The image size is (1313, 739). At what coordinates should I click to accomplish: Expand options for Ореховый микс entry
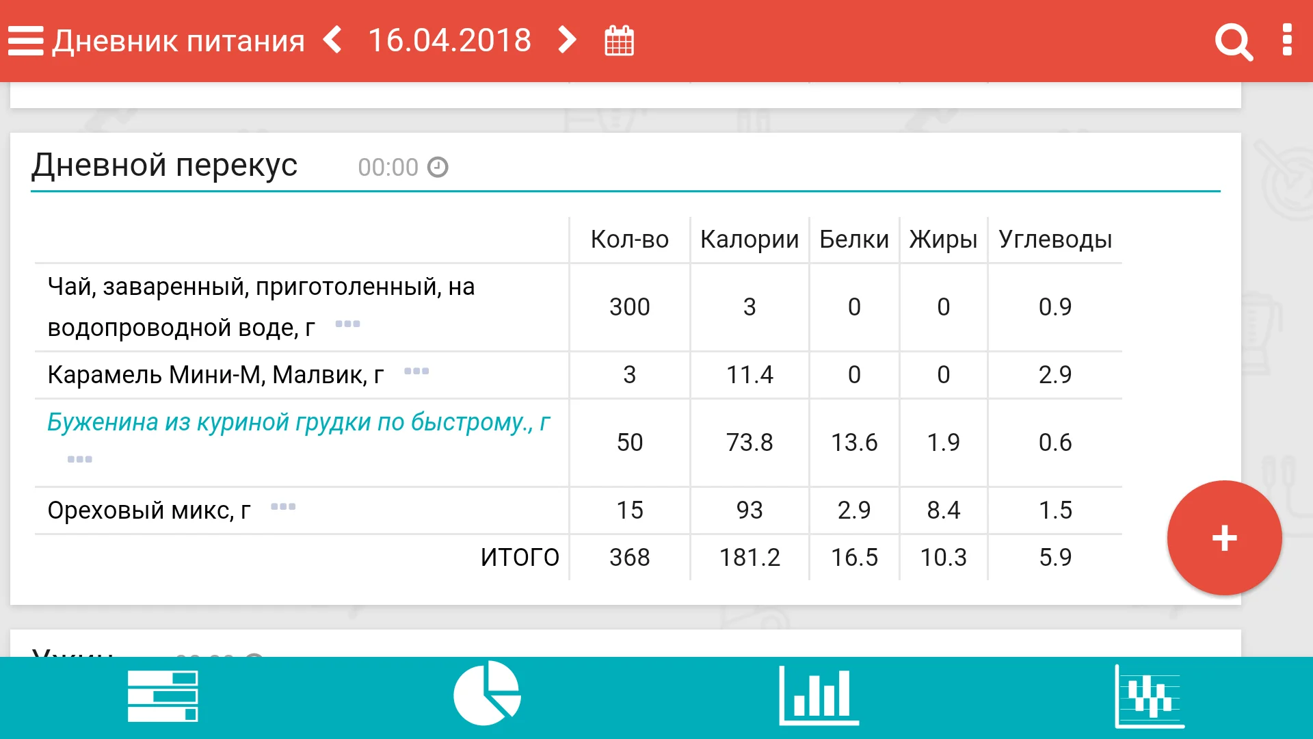click(282, 507)
